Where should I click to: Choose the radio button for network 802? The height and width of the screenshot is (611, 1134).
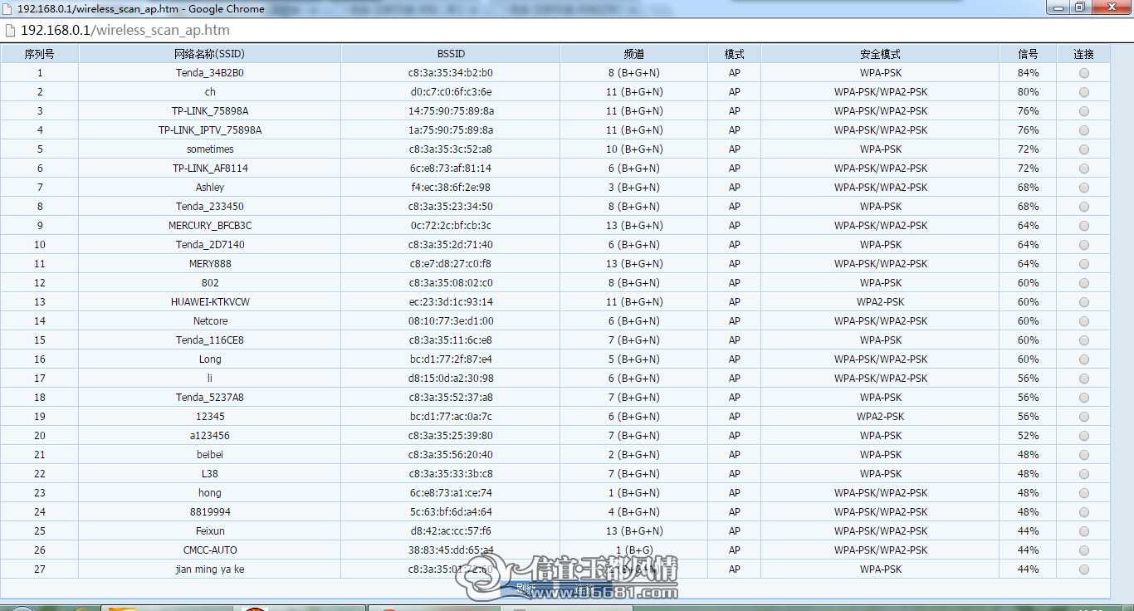[x=1083, y=283]
